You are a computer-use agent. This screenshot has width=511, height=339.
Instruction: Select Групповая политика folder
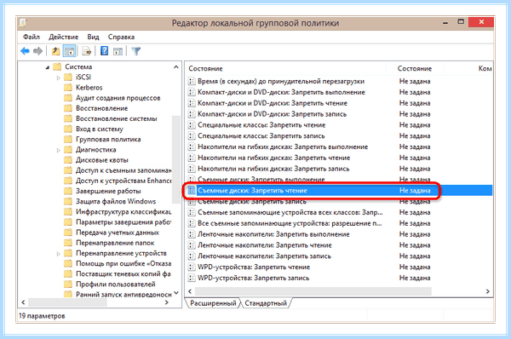pos(108,139)
